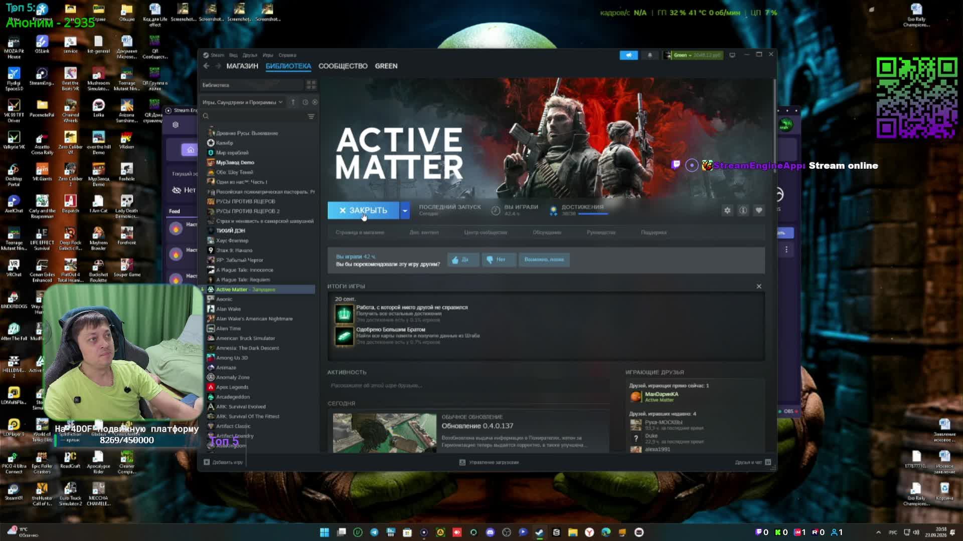
Task: Open the Steam menu in menu bar
Action: click(217, 55)
